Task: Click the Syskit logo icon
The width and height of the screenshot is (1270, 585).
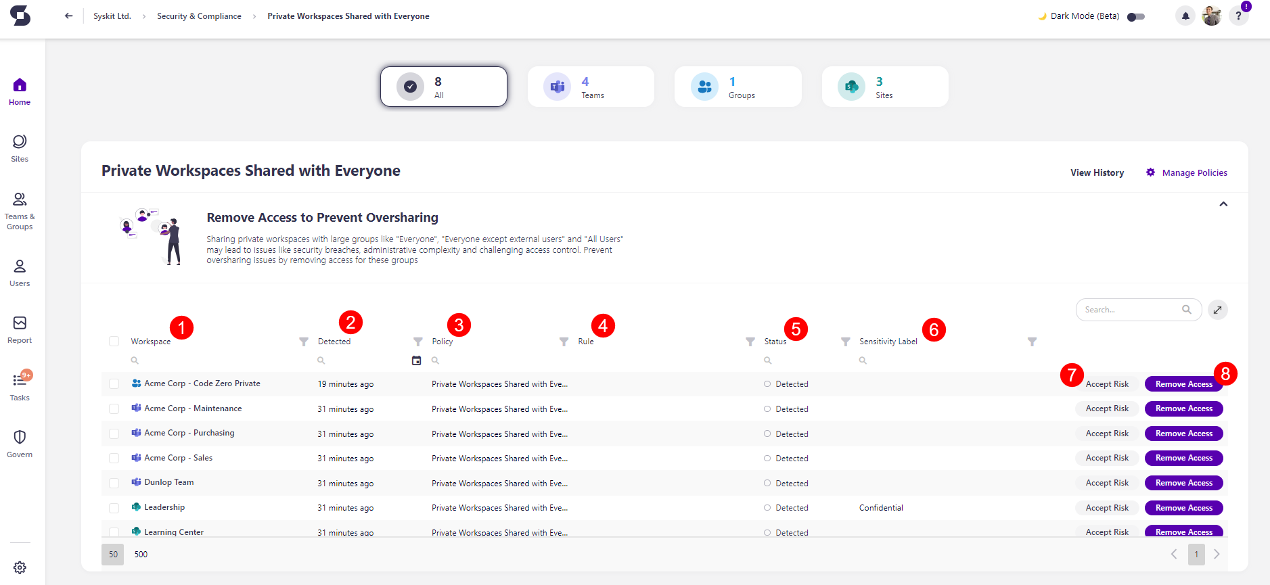Action: (x=20, y=16)
